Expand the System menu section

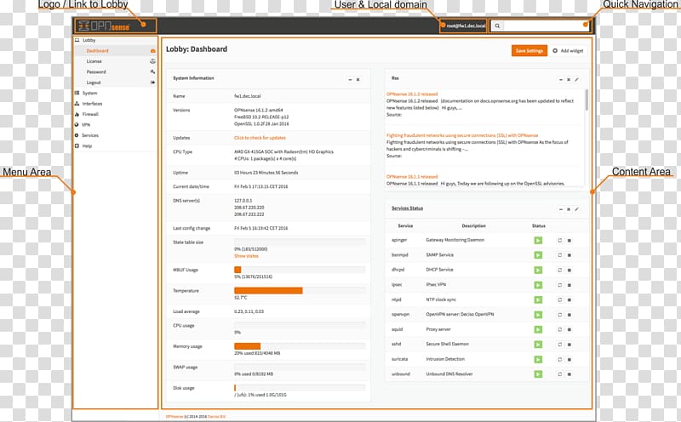click(x=89, y=93)
